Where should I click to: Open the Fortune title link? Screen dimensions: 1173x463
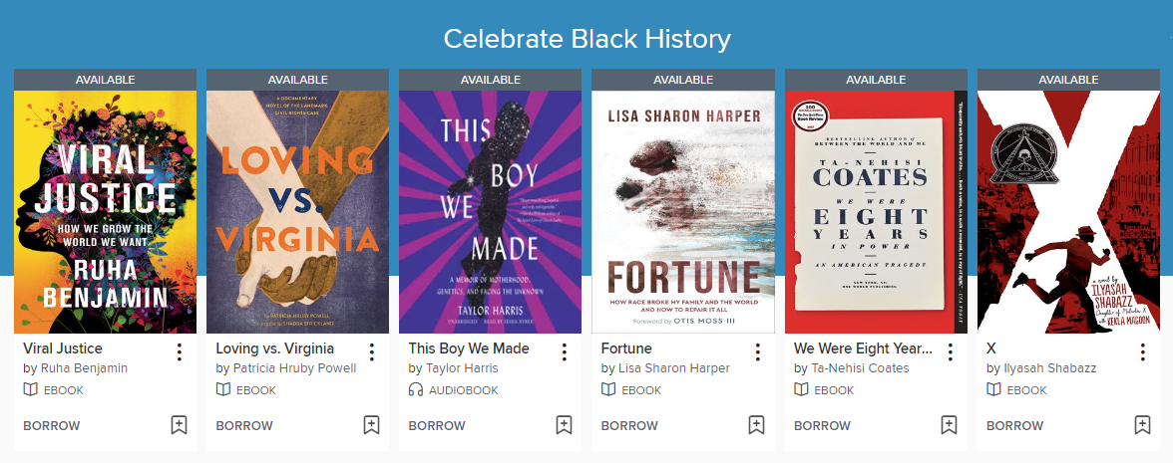626,348
